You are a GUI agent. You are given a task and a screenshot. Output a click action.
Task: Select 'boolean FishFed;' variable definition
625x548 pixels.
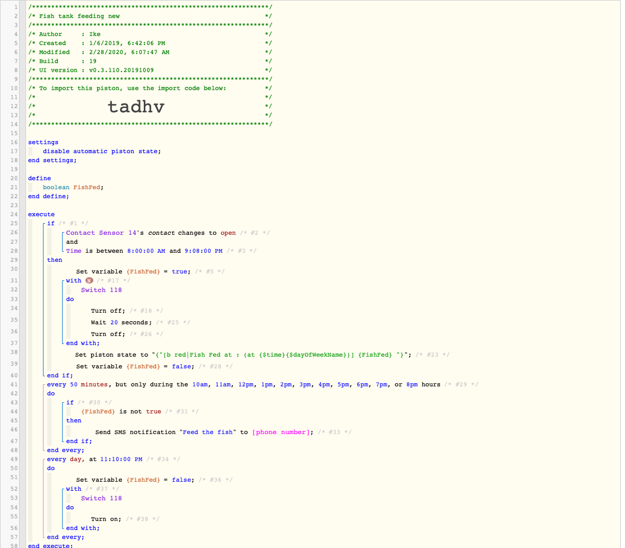pyautogui.click(x=73, y=187)
